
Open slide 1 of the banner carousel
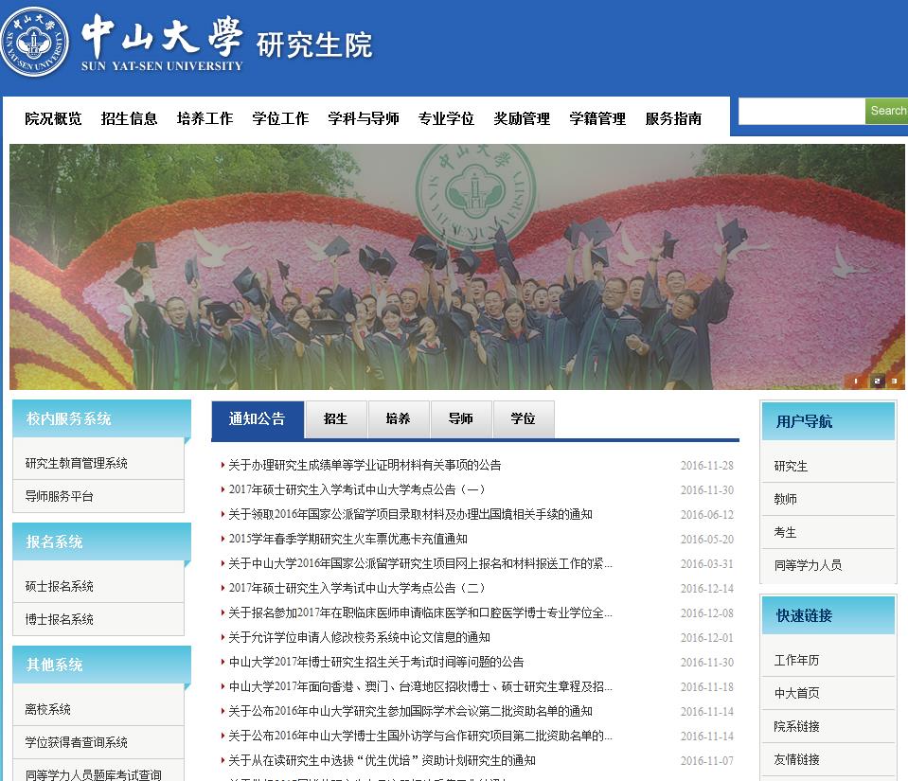point(856,381)
